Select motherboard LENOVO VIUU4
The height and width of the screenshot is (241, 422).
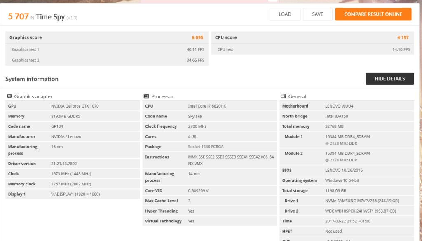pos(339,106)
